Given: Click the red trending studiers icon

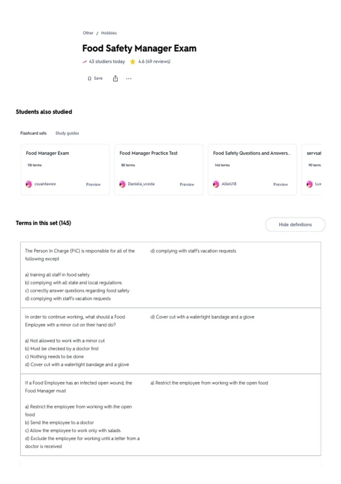Looking at the screenshot, I should tap(84, 61).
